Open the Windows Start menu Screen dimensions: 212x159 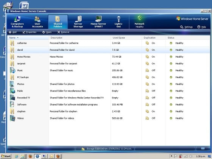click(x=6, y=156)
